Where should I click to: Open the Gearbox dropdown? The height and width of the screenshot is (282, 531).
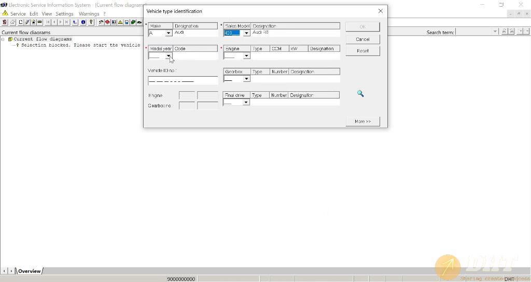[246, 79]
